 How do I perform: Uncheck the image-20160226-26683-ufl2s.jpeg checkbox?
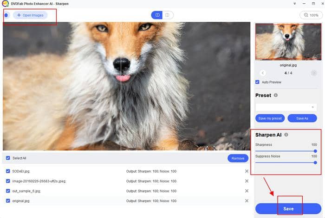[8, 181]
